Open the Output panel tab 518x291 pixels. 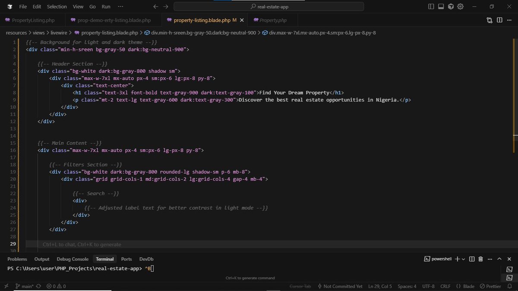42,259
